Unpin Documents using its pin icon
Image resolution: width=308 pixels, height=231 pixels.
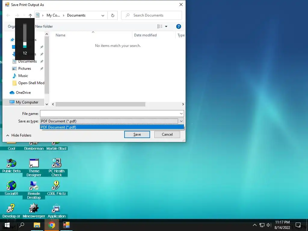tap(42, 61)
